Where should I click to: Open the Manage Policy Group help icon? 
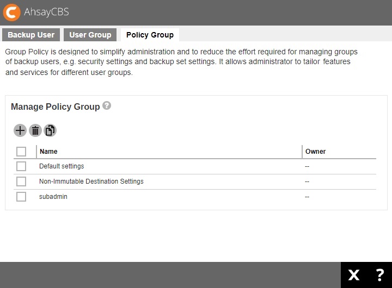(107, 105)
